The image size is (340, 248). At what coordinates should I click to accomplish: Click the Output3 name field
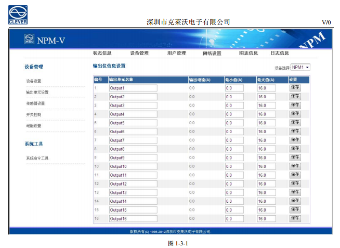(133, 106)
